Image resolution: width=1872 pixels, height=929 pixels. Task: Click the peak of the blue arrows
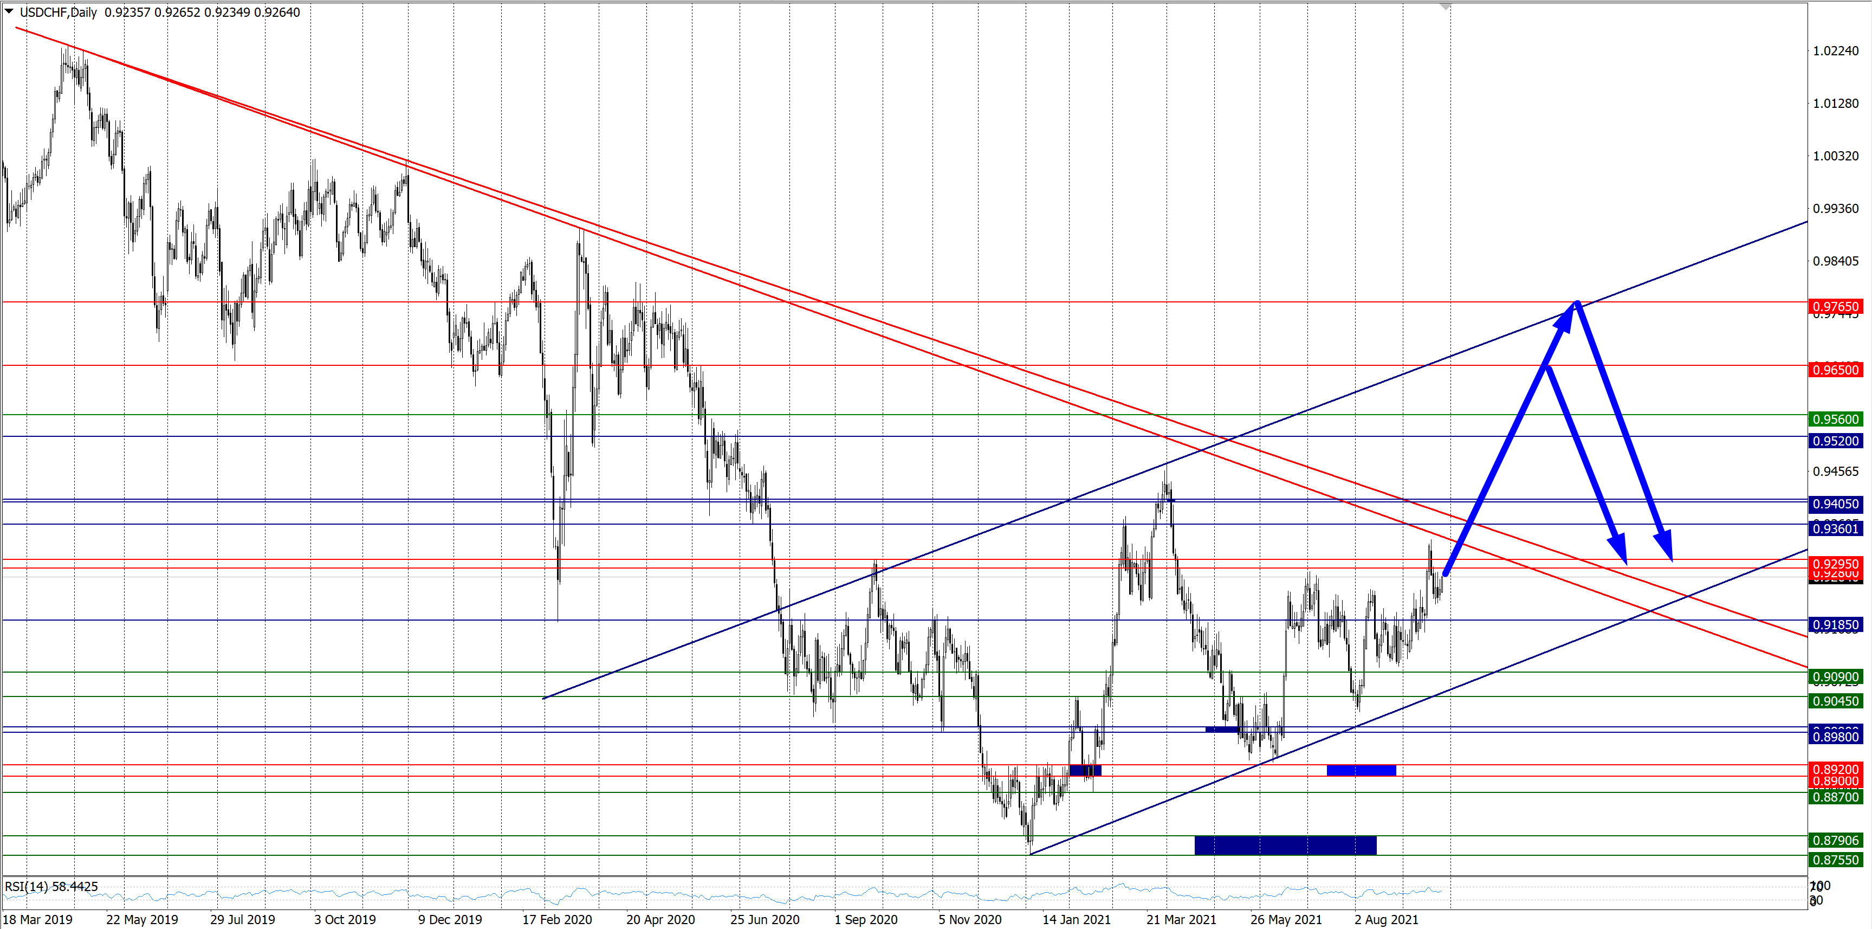(1576, 303)
